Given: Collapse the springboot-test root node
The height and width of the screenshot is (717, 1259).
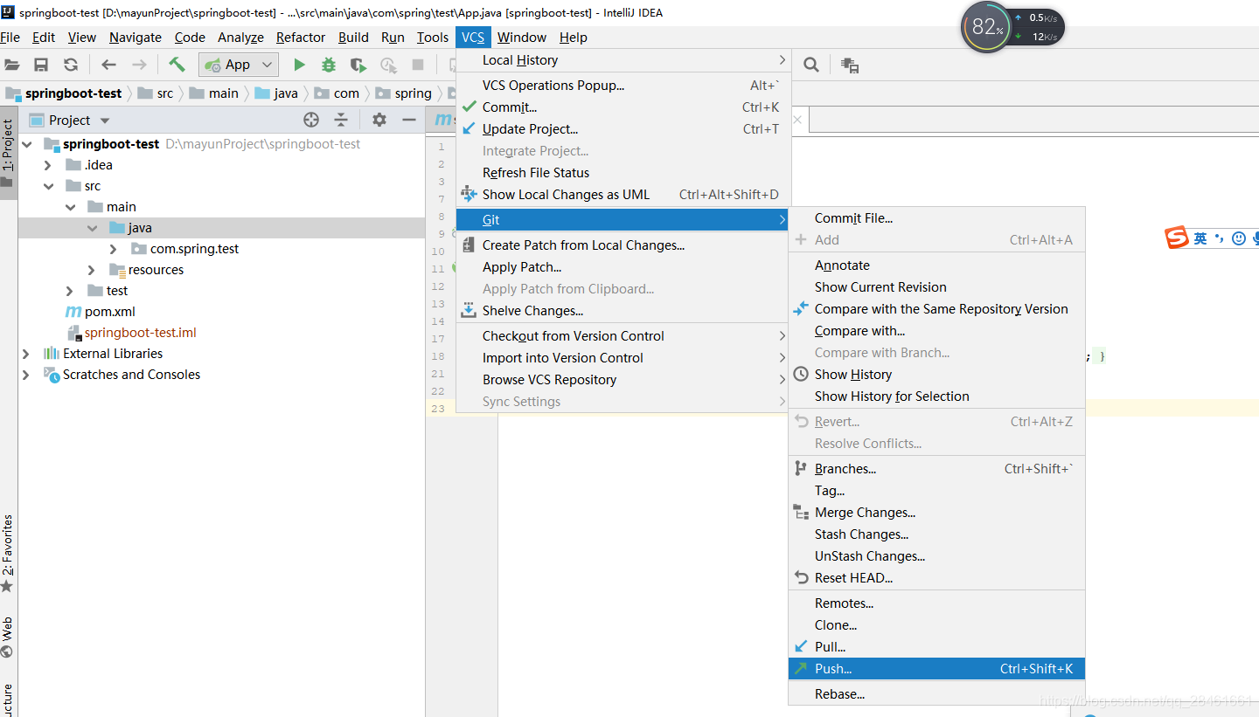Looking at the screenshot, I should click(x=26, y=144).
